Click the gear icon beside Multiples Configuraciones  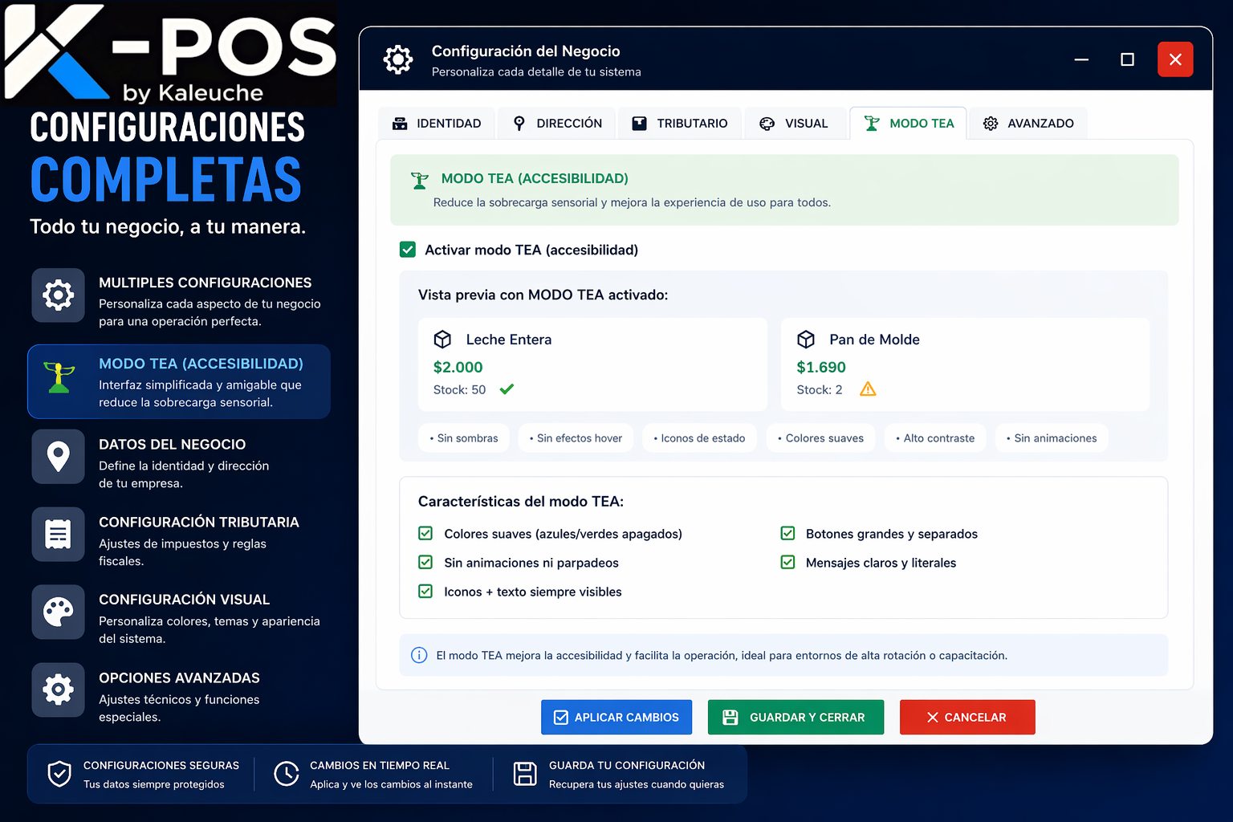[x=58, y=295]
